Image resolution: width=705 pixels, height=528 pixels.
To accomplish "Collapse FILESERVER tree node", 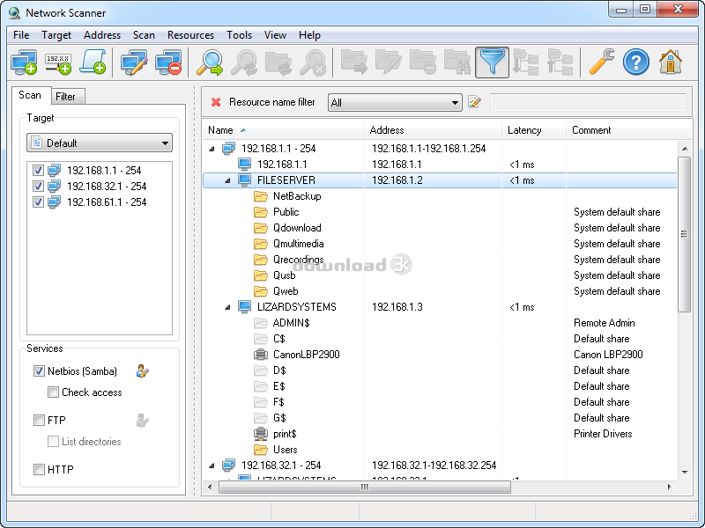I will coord(227,180).
